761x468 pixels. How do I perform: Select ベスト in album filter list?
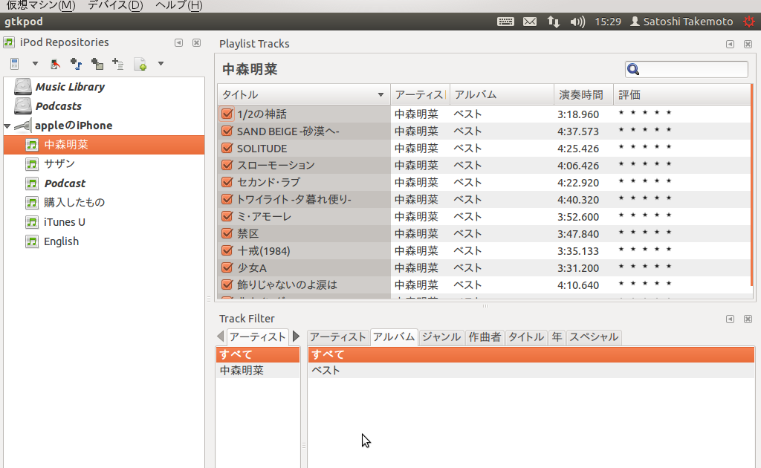(x=531, y=371)
